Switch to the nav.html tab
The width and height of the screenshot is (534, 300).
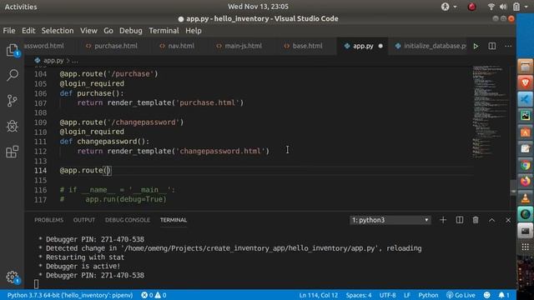point(178,46)
